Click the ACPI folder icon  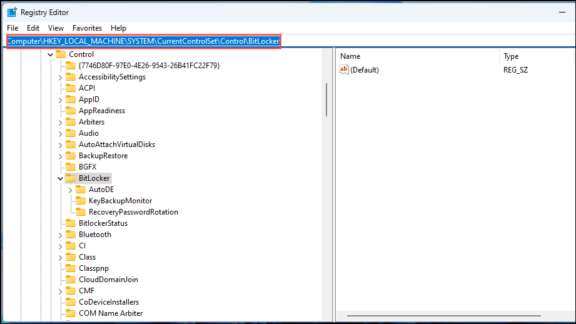(x=71, y=88)
